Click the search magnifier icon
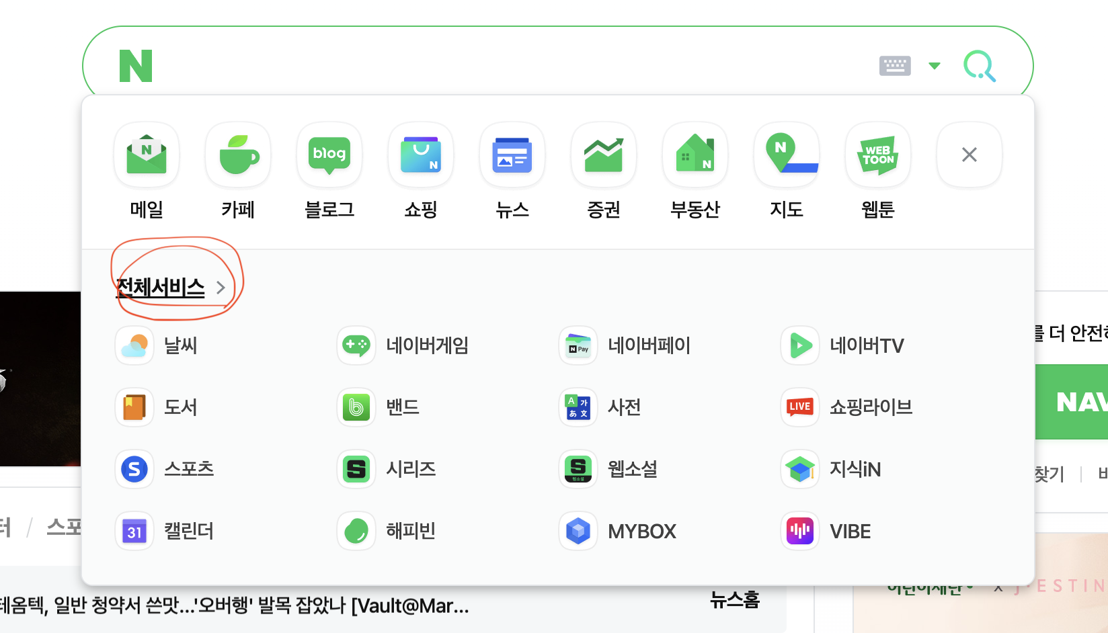This screenshot has width=1108, height=633. 980,66
